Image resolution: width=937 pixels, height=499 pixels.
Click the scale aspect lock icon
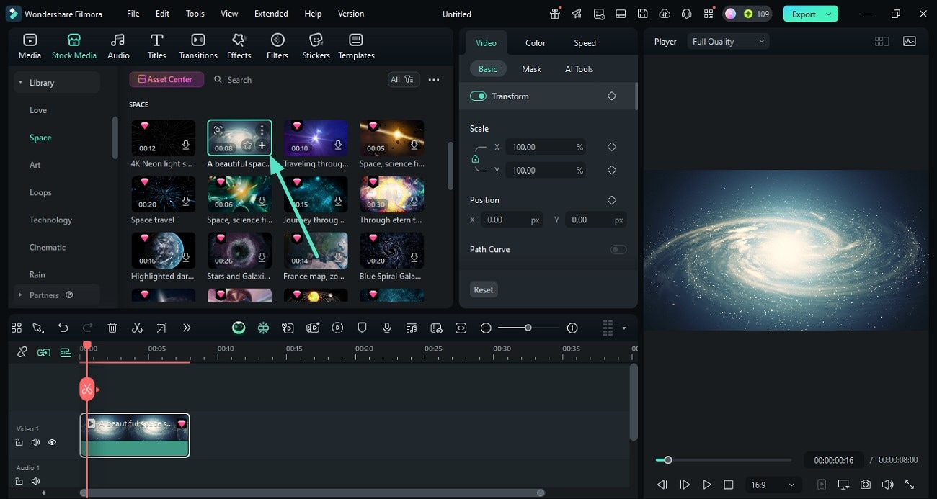coord(475,158)
